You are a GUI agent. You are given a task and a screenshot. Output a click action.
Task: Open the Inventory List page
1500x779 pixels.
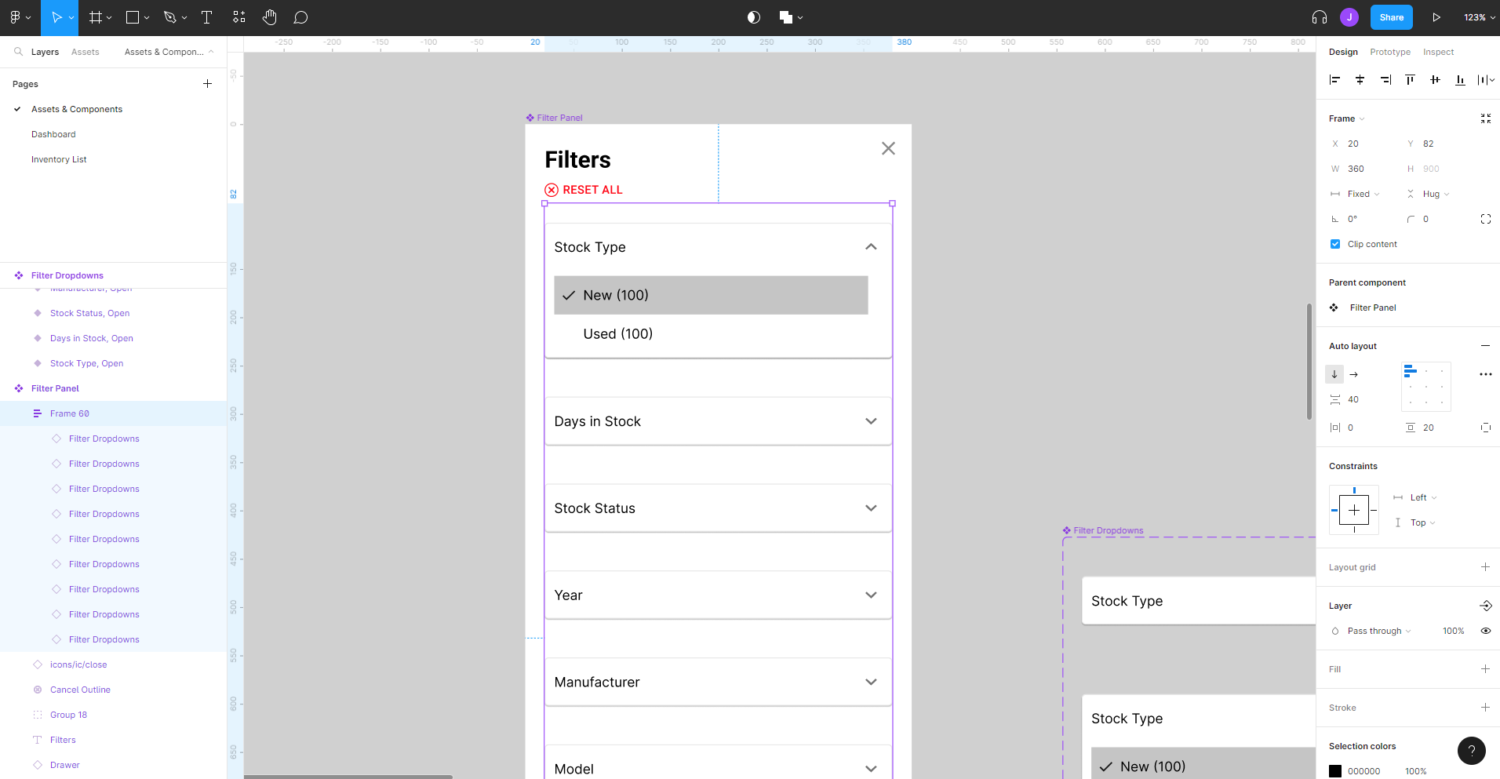[59, 159]
